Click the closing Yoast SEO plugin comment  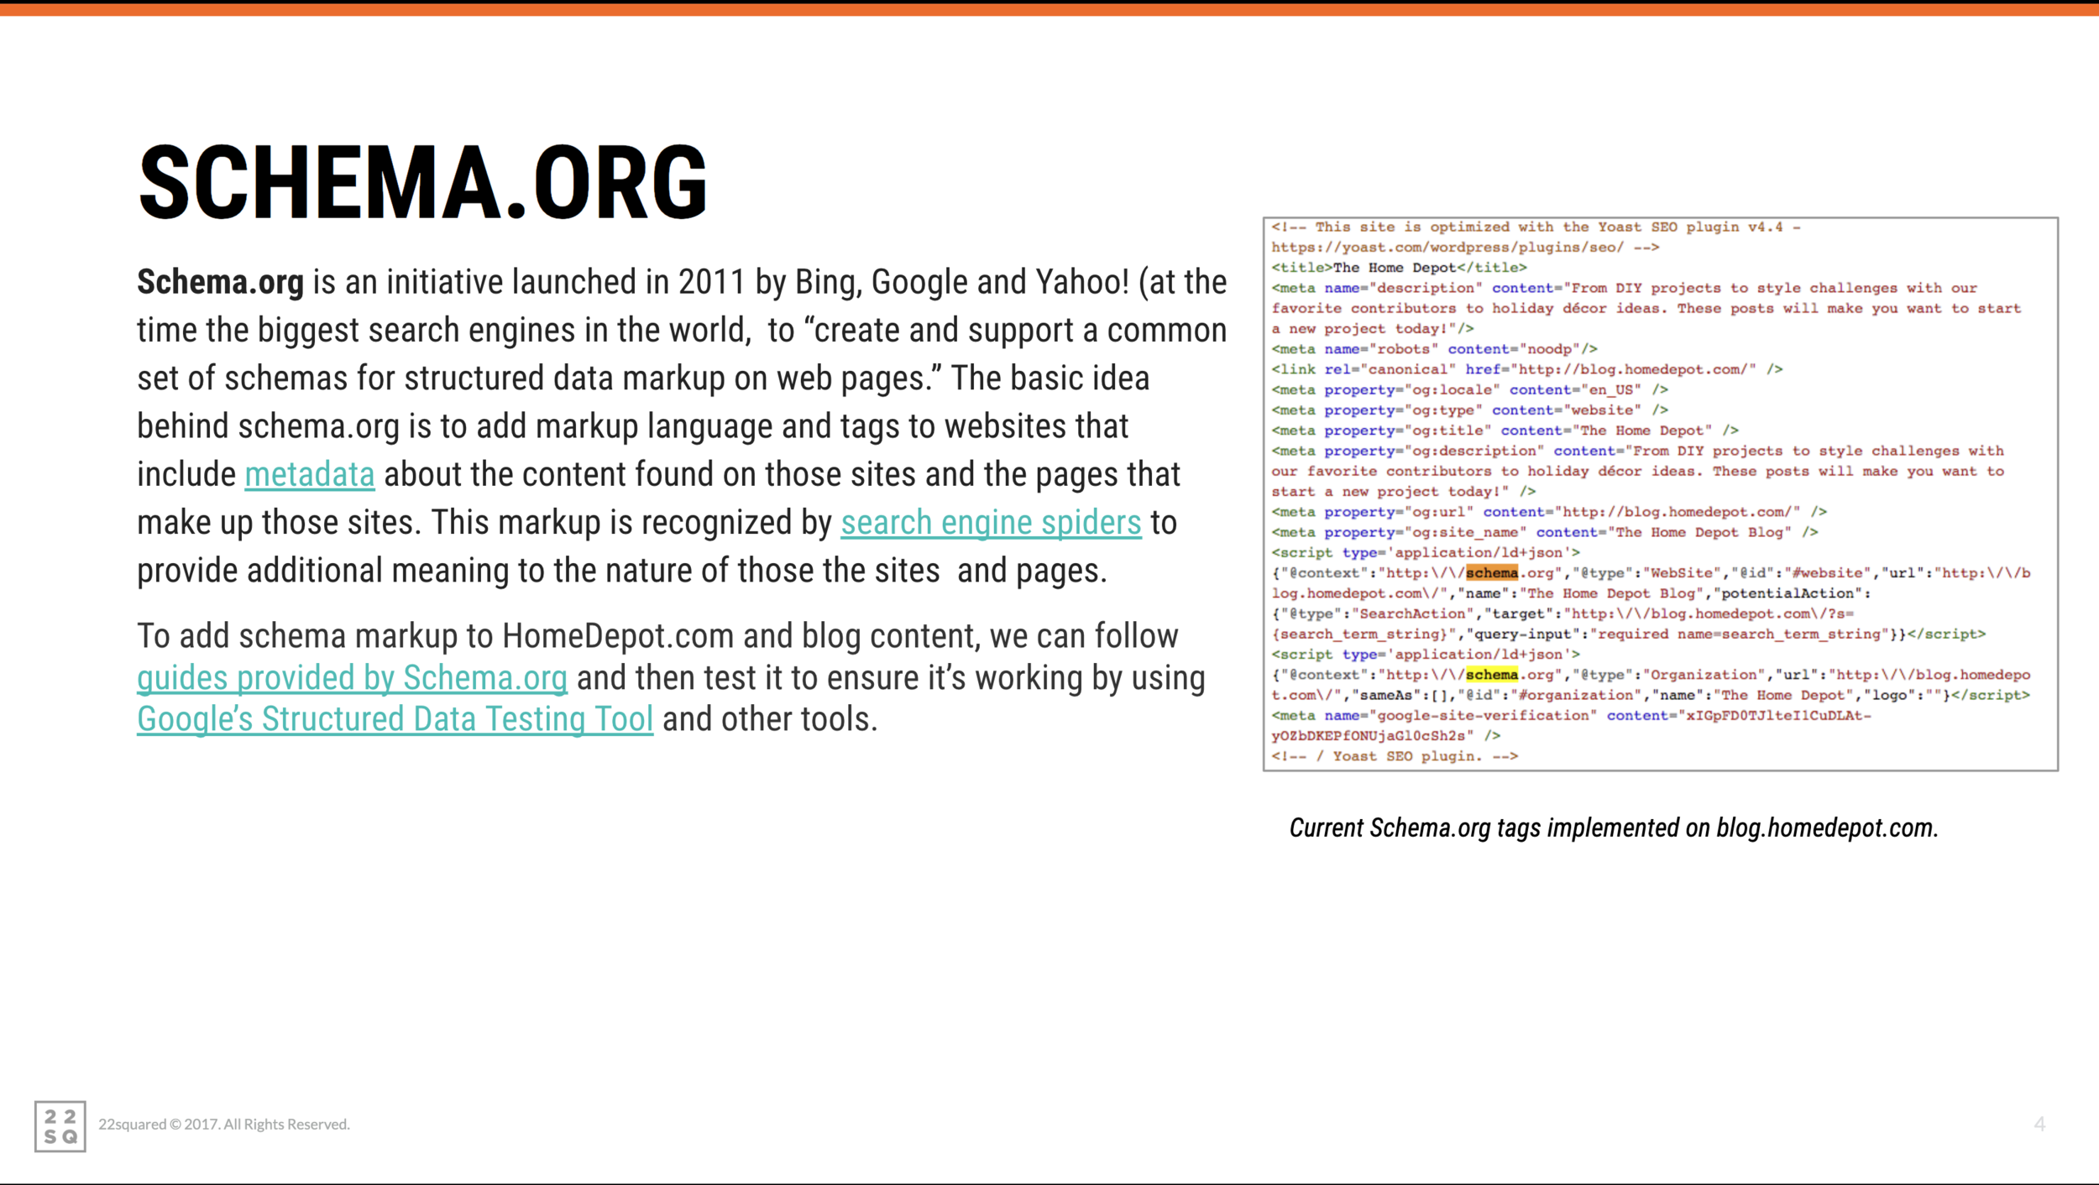1395,757
